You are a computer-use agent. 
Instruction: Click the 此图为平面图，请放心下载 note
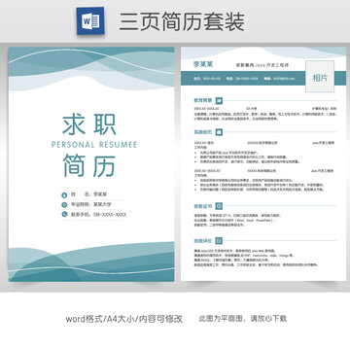pos(243,319)
